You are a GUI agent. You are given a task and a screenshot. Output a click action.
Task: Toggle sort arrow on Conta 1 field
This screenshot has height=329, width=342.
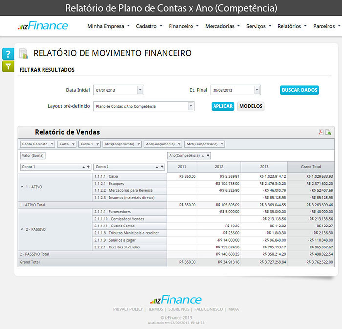coord(84,167)
